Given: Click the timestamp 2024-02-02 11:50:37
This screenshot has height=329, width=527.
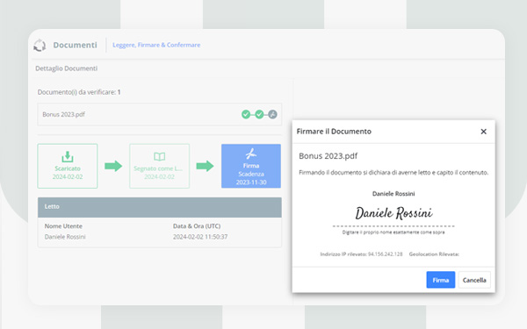Looking at the screenshot, I should (x=200, y=237).
